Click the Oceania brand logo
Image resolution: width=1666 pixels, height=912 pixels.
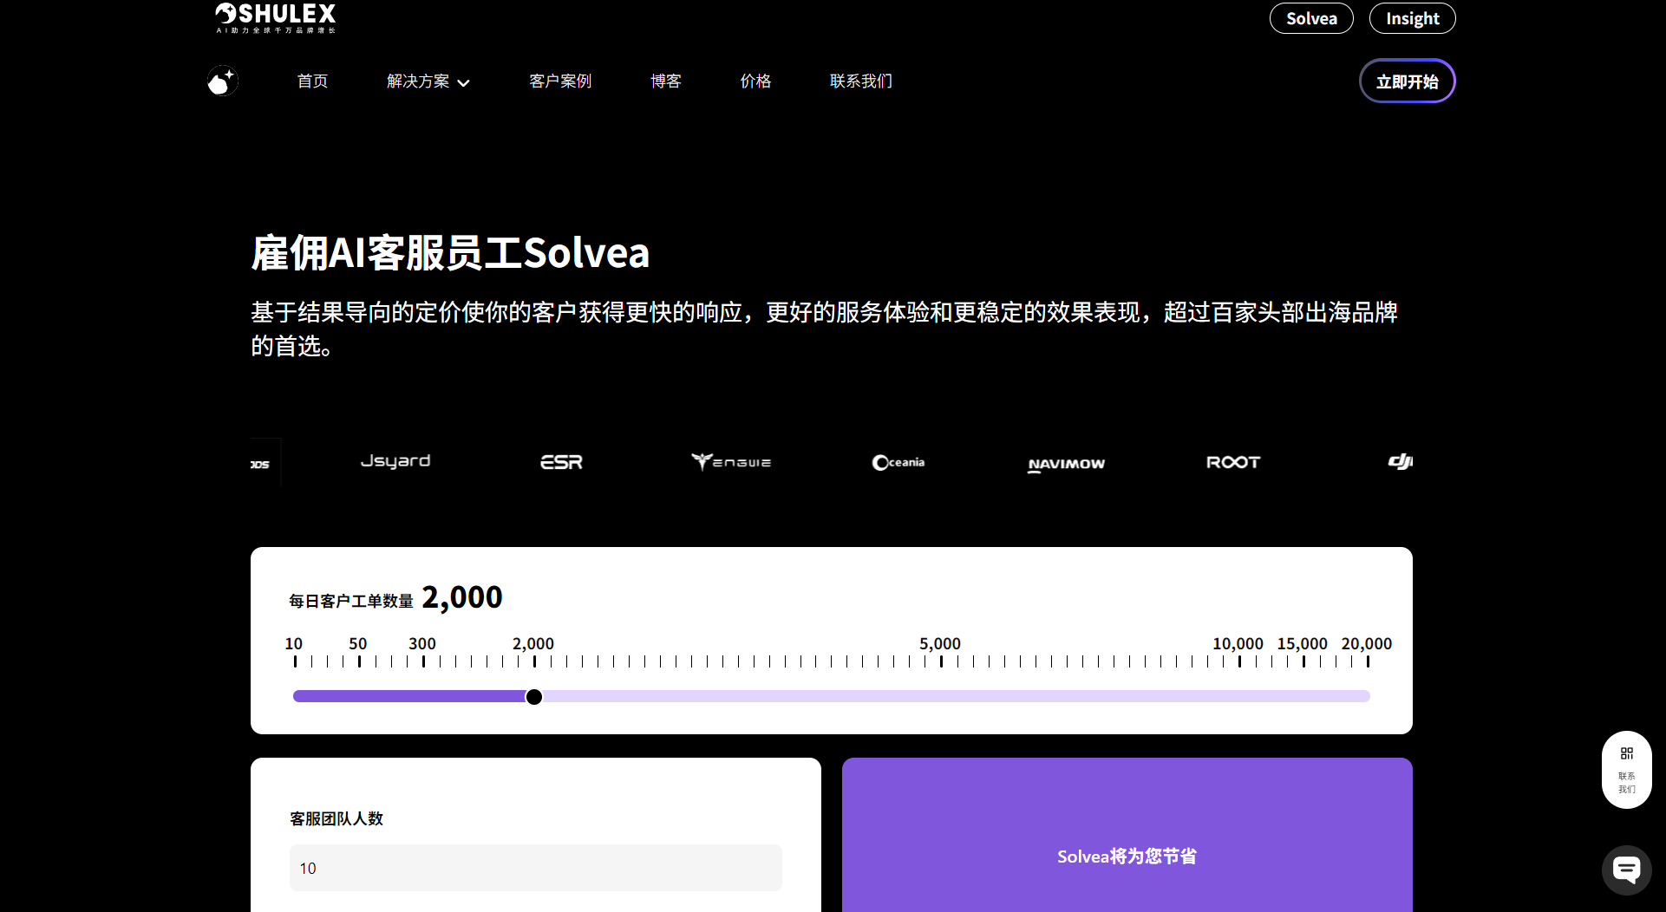tap(898, 462)
